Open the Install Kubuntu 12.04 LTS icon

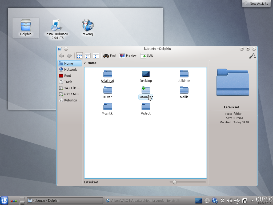point(57,29)
